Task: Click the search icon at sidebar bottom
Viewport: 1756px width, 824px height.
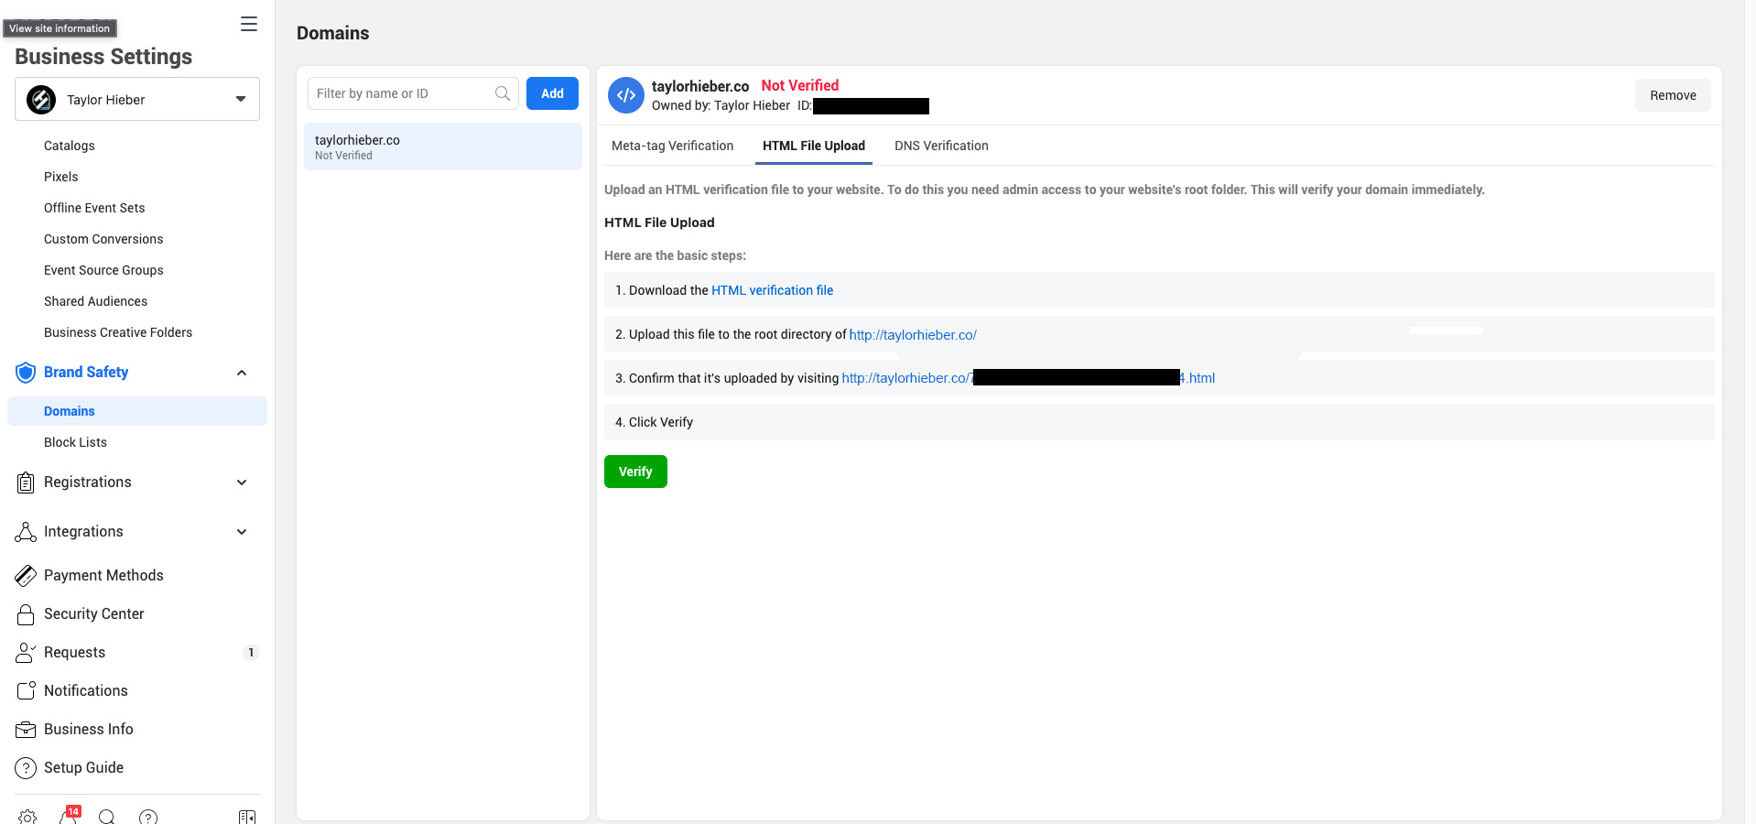Action: [107, 817]
